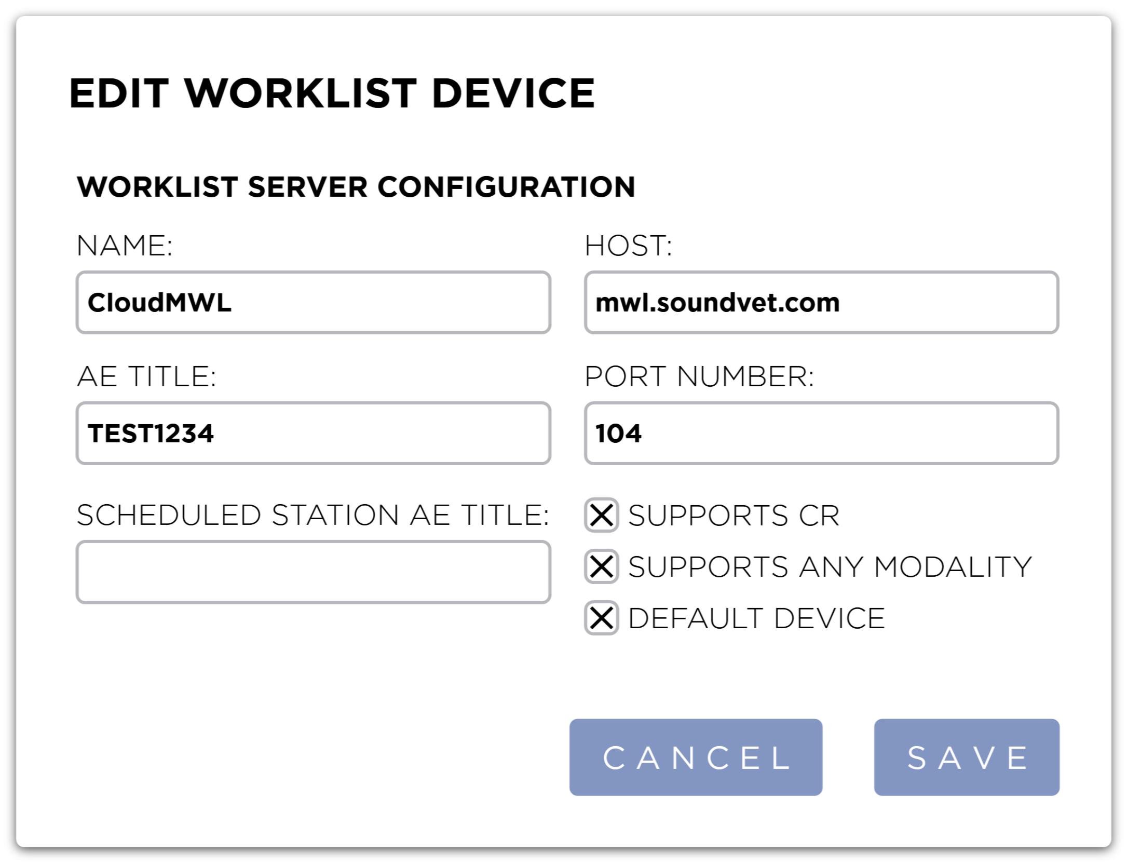Click the "AE TITLE:" label above TEST1234
The height and width of the screenshot is (866, 1127).
pyautogui.click(x=146, y=376)
